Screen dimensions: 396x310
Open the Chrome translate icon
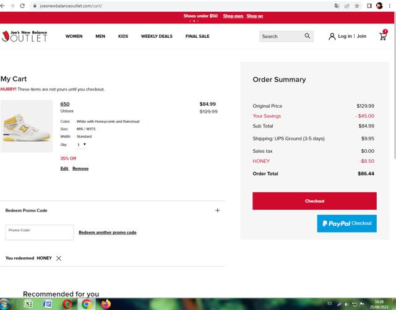click(337, 6)
